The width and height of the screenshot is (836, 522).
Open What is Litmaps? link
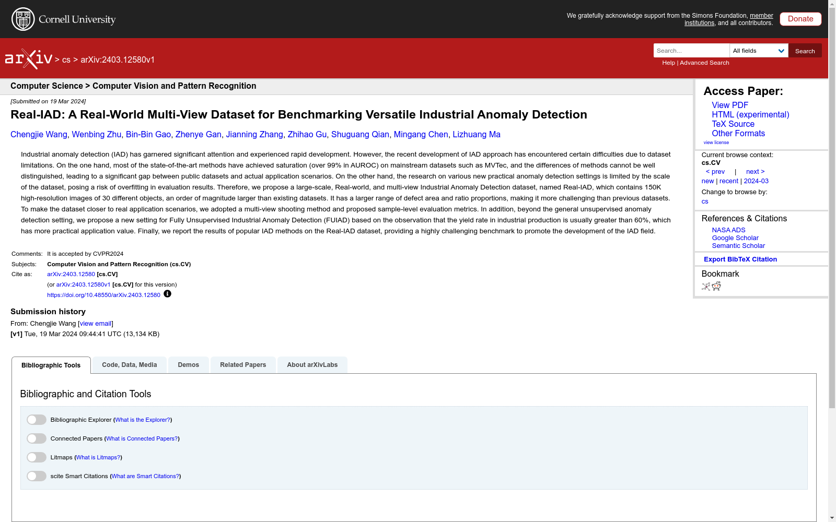click(98, 457)
